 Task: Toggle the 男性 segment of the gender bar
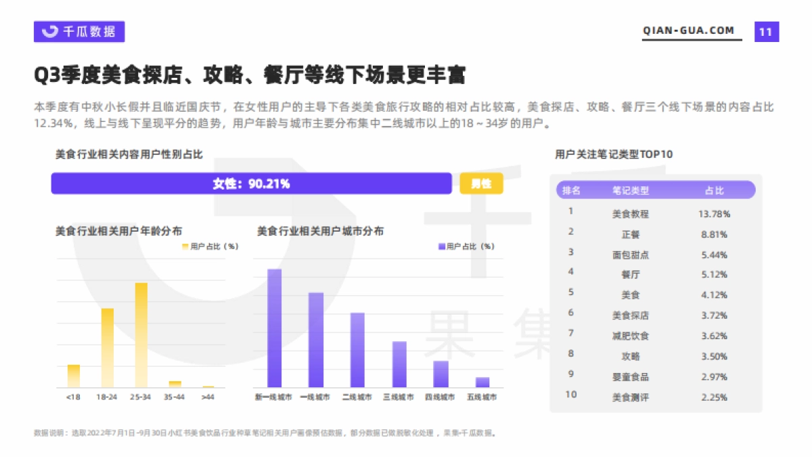click(x=480, y=183)
